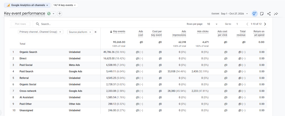Click the 49,786.36 key events value
The image size is (285, 116).
tap(110, 52)
